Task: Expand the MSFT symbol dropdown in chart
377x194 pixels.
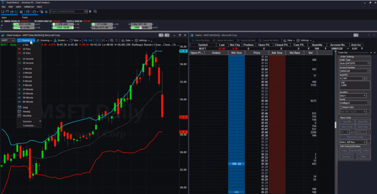Action: click(13, 40)
